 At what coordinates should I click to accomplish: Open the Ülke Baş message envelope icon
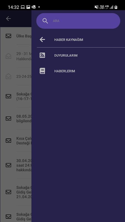(x=8, y=36)
